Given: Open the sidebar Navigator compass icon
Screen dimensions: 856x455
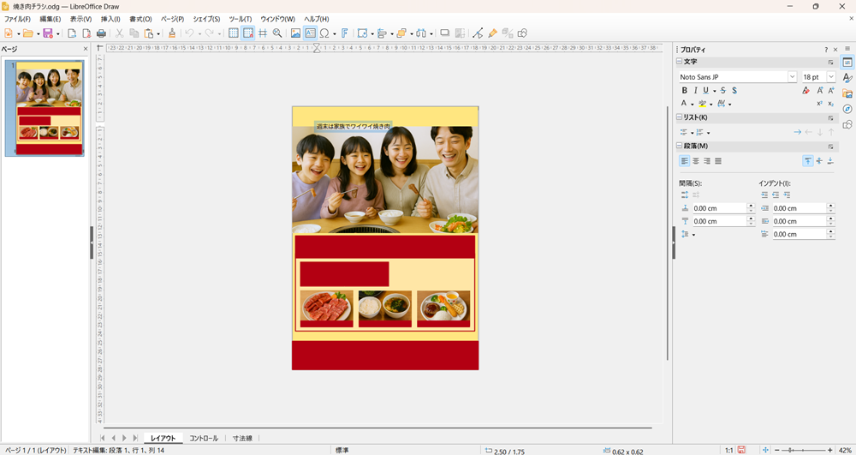Looking at the screenshot, I should pyautogui.click(x=847, y=109).
